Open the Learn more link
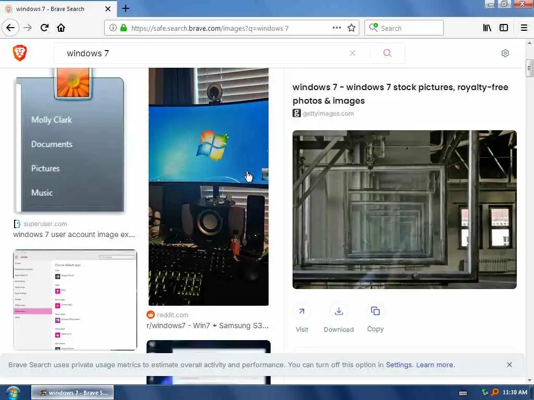534x400 pixels. click(x=435, y=365)
